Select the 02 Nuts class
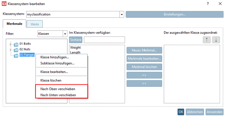This screenshot has height=118, width=226. pyautogui.click(x=25, y=49)
